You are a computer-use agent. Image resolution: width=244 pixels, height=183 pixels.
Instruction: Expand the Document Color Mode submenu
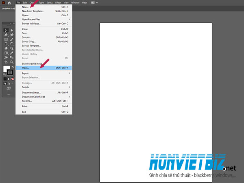[x=44, y=97]
